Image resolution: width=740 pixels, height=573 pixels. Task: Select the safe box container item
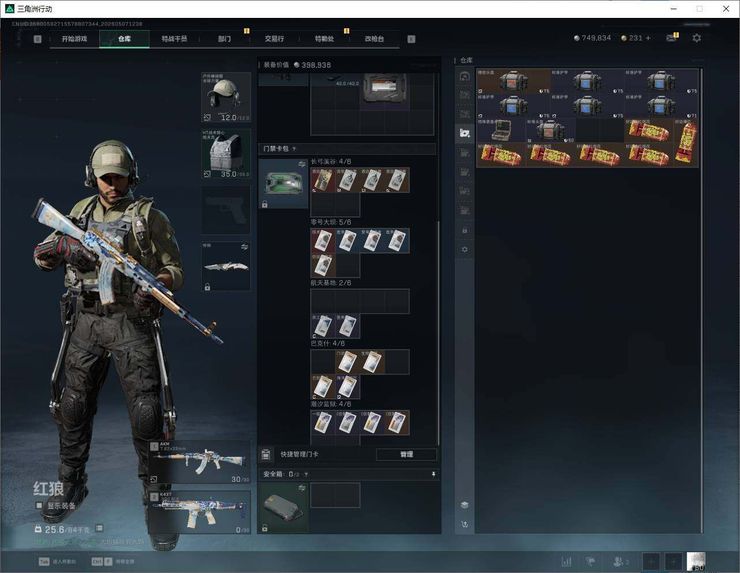point(283,507)
